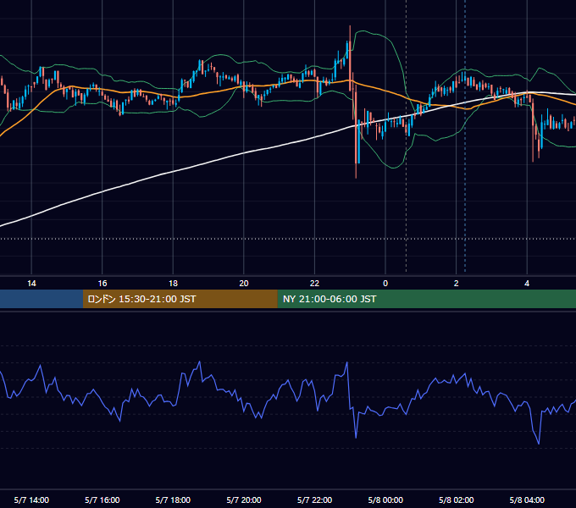Click the 5/8 02:00 time label
Image resolution: width=576 pixels, height=508 pixels.
457,500
